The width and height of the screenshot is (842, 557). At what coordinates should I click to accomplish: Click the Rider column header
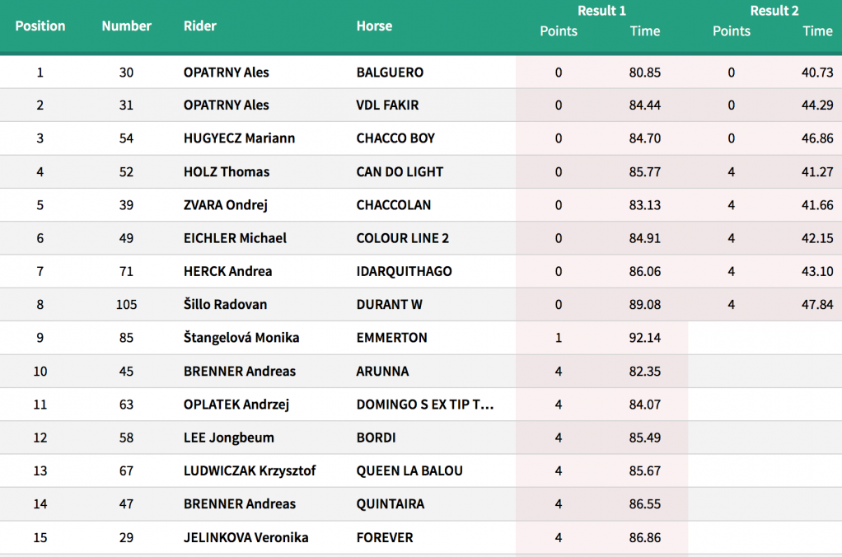(199, 26)
